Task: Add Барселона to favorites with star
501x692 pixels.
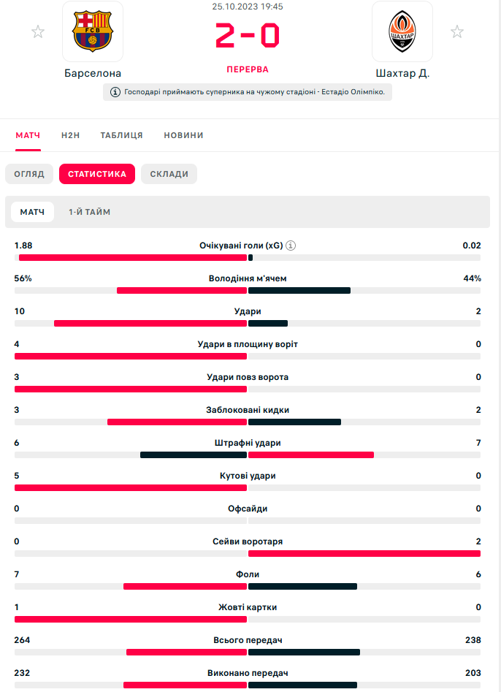Action: click(38, 31)
